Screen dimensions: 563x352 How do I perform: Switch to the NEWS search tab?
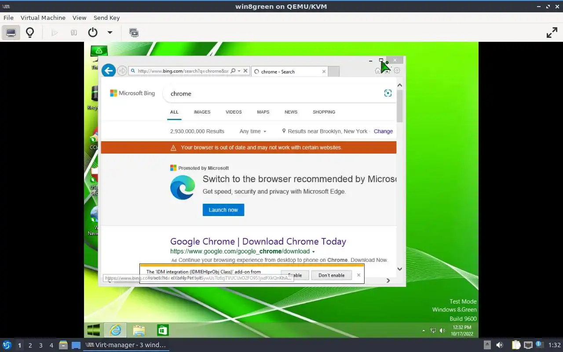pyautogui.click(x=291, y=112)
